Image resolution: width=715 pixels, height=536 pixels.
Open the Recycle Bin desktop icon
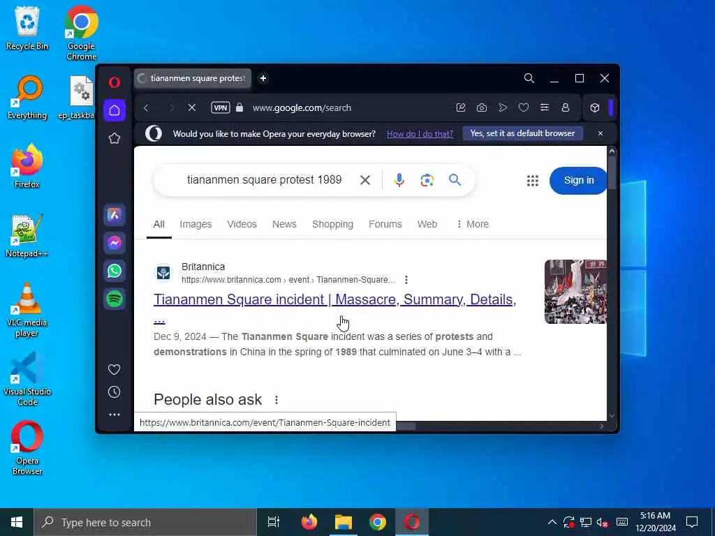[x=27, y=28]
